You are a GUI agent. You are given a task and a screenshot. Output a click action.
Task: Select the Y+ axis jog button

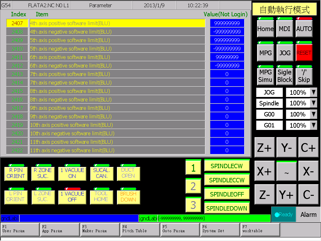(286, 194)
